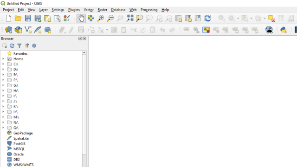Close the Browser panel
Screen dimensions: 297x167
(x=84, y=39)
